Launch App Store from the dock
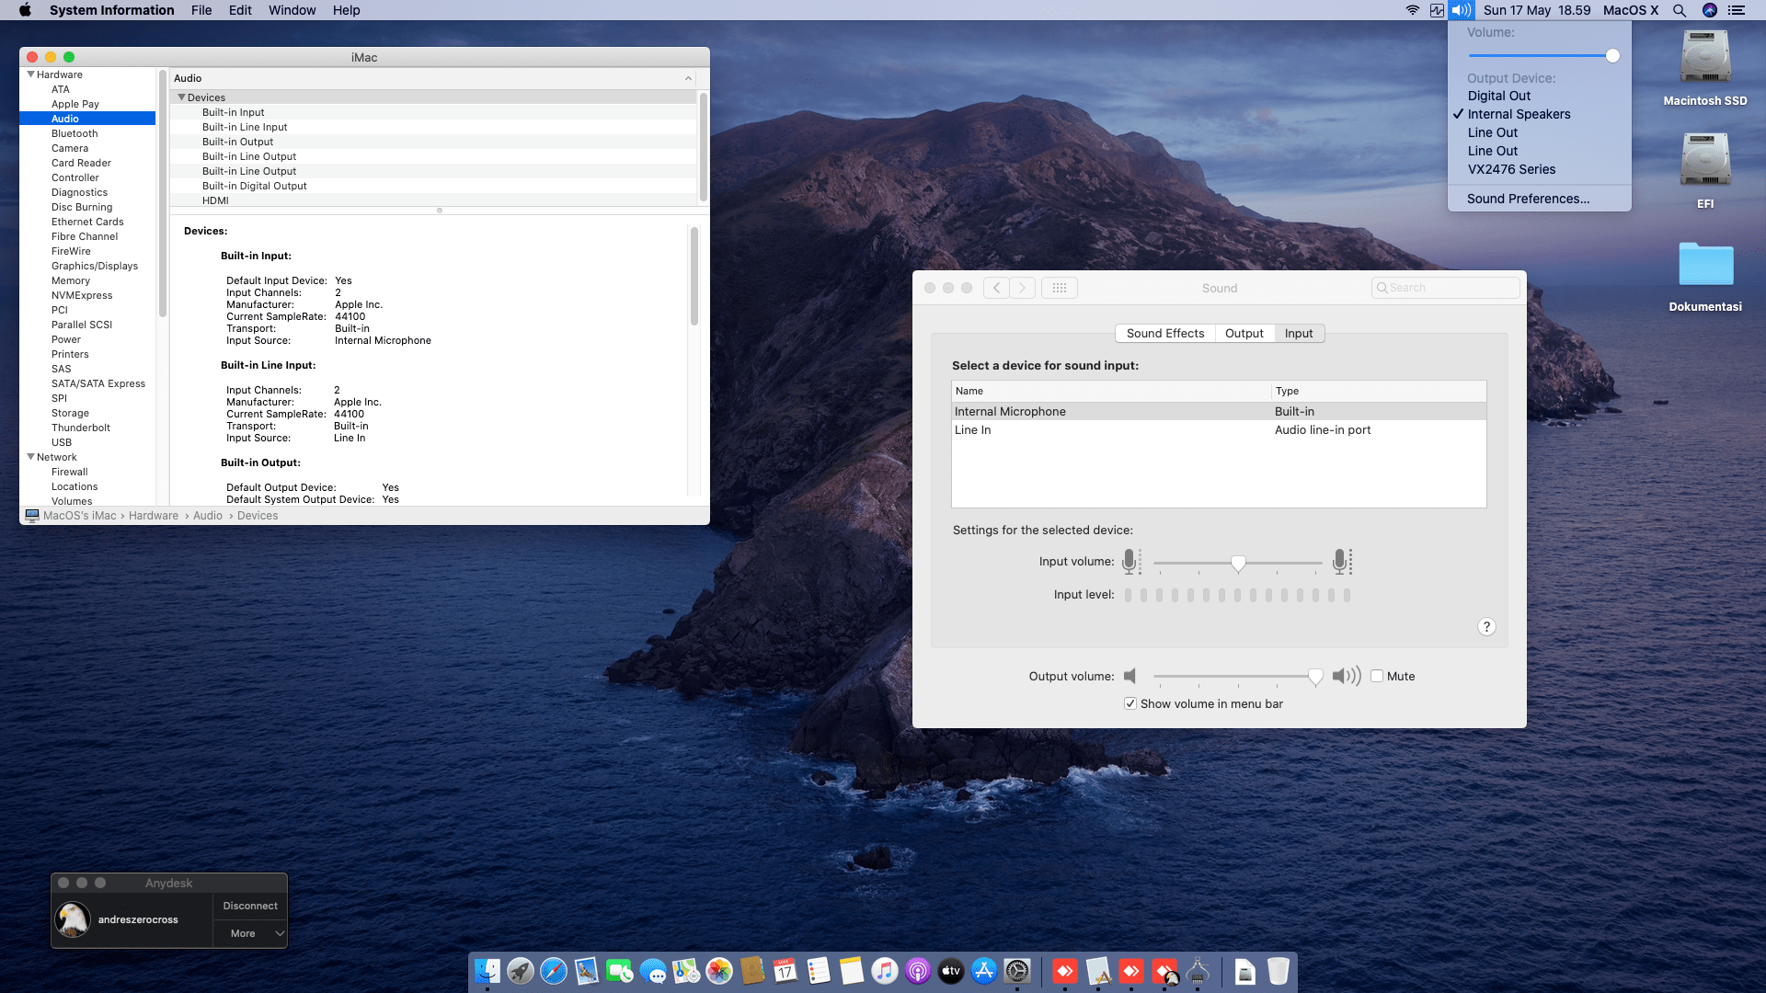This screenshot has width=1766, height=993. point(984,971)
